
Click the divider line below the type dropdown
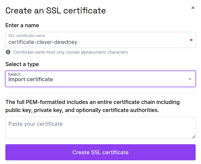tap(100, 92)
